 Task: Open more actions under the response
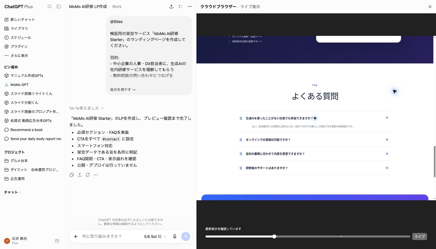point(96,175)
